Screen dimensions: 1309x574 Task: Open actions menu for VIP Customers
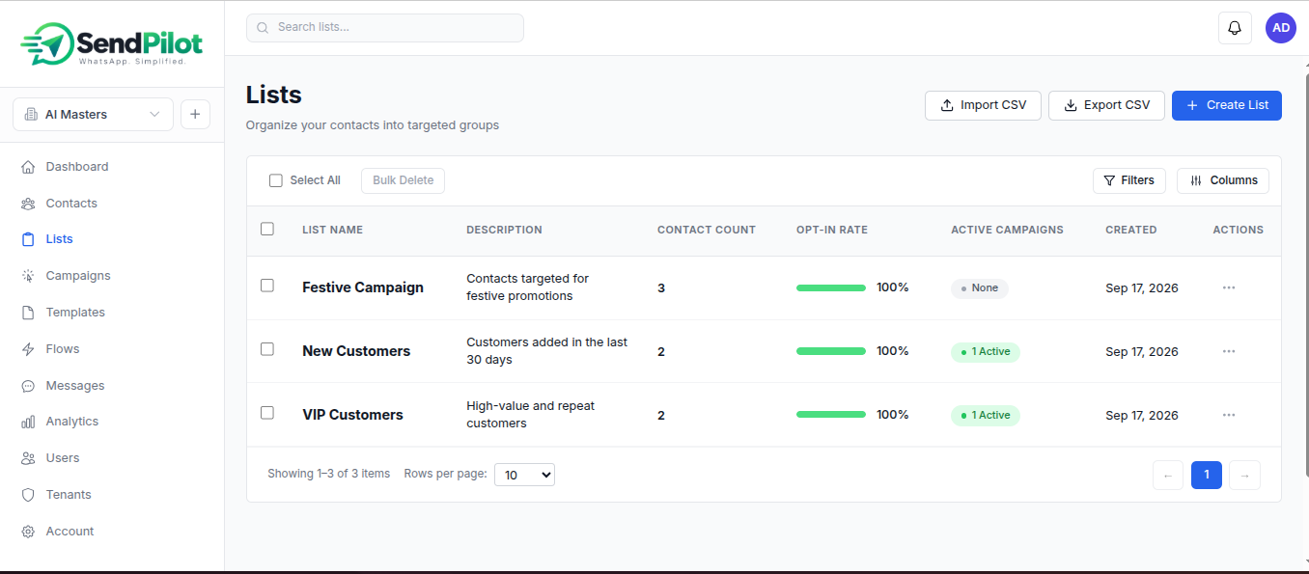[x=1229, y=415]
